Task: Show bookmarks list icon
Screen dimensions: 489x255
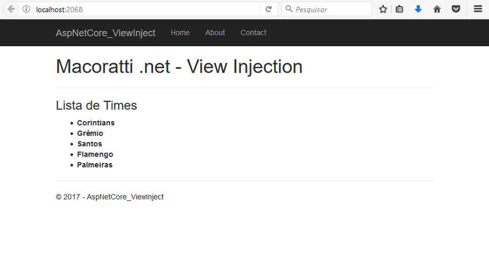Action: click(x=399, y=9)
